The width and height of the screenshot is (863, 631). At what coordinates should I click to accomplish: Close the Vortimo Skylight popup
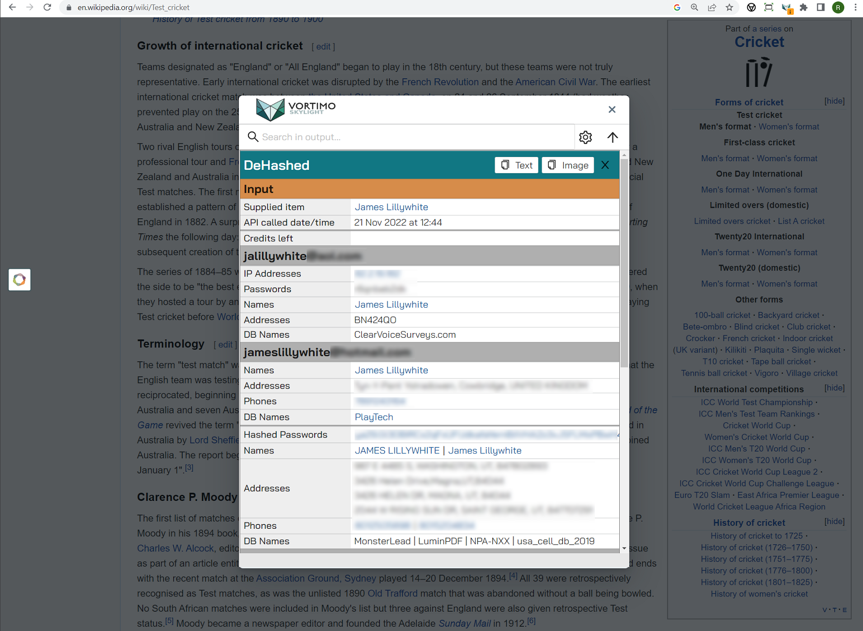[x=612, y=109]
